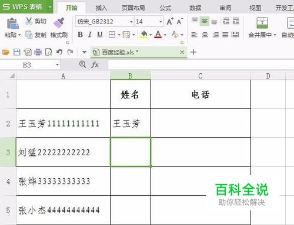Select column B header
Screen dimensions: 294x225
pyautogui.click(x=131, y=76)
